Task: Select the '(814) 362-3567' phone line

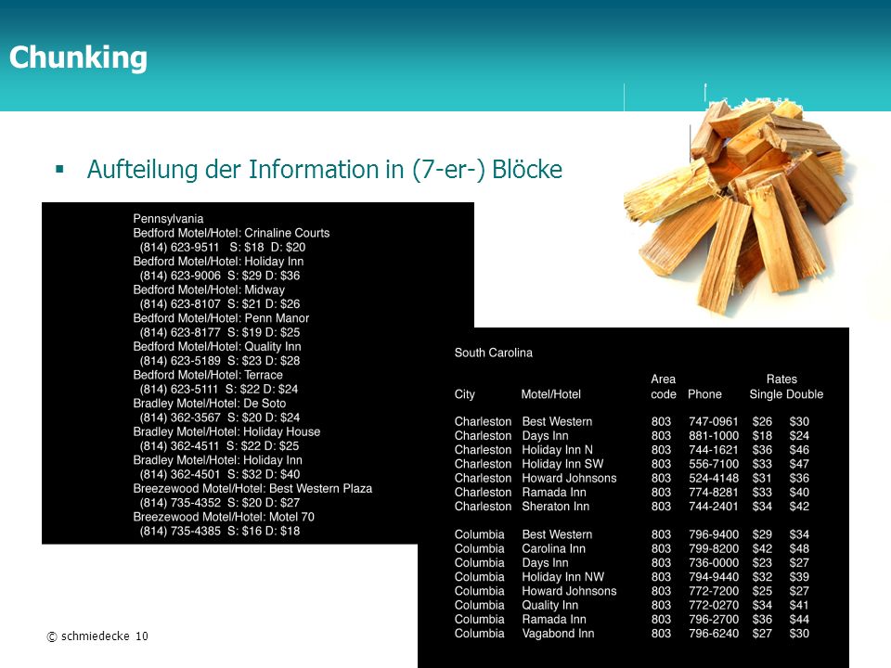Action: tap(220, 417)
